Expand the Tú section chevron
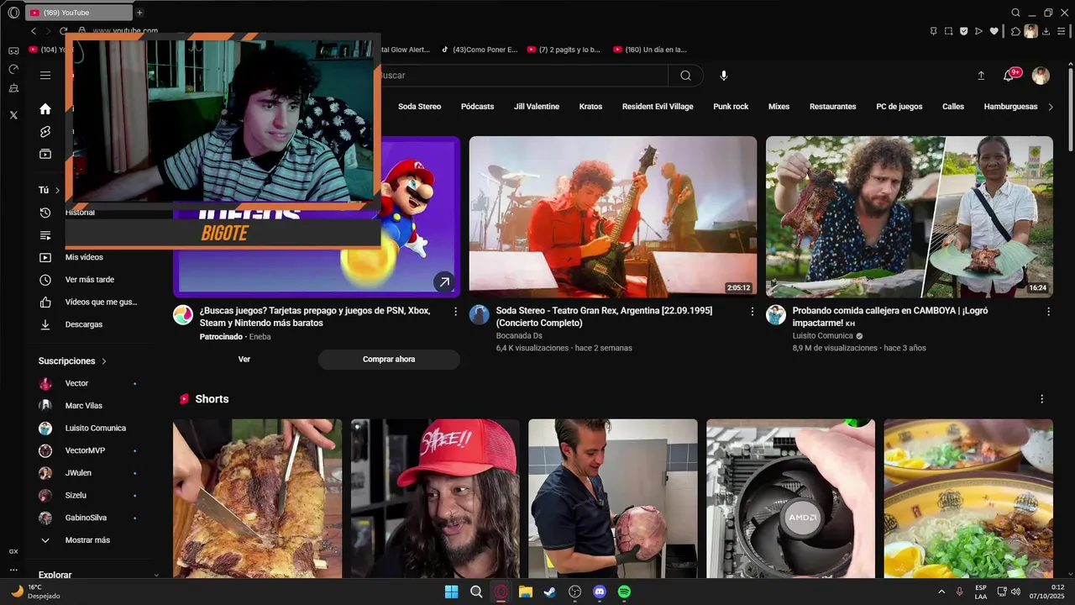1075x605 pixels. coord(57,191)
